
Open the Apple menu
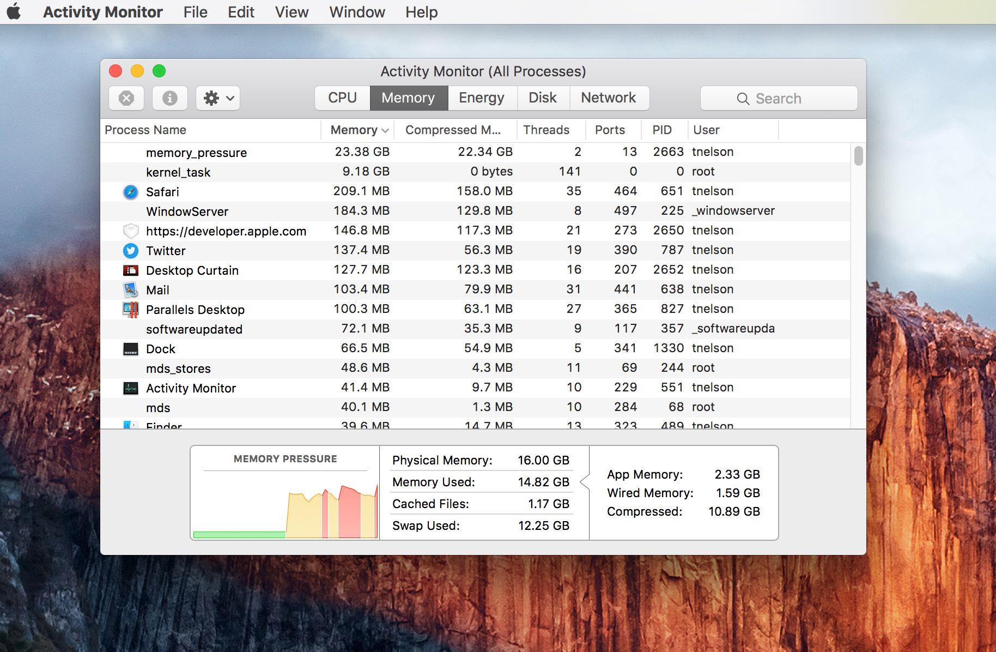click(x=14, y=11)
